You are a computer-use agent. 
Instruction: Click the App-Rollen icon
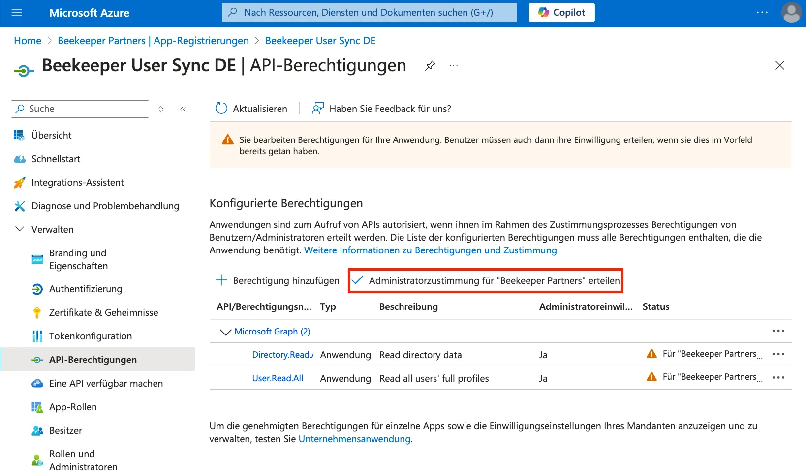point(37,407)
